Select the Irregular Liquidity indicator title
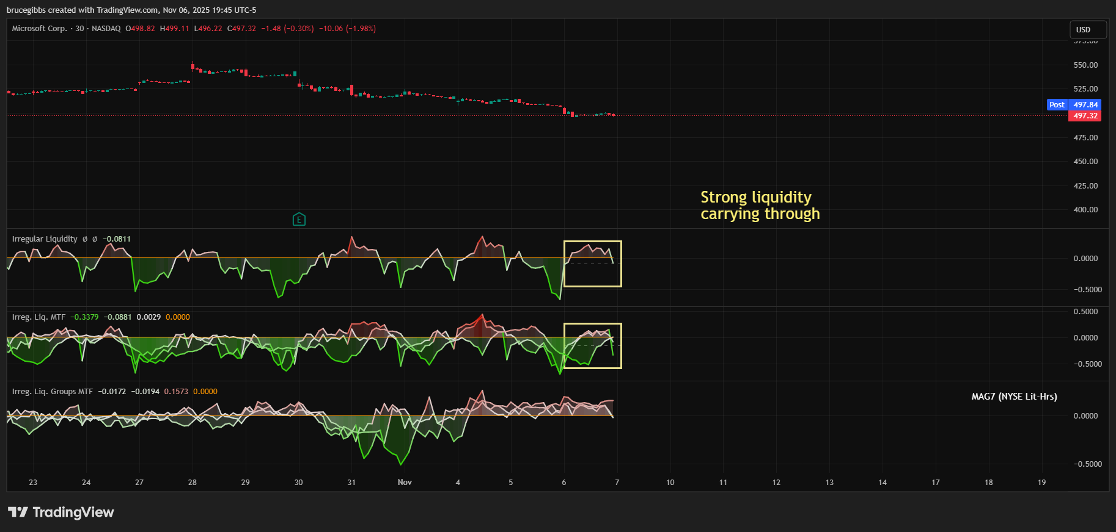This screenshot has width=1116, height=532. 45,239
